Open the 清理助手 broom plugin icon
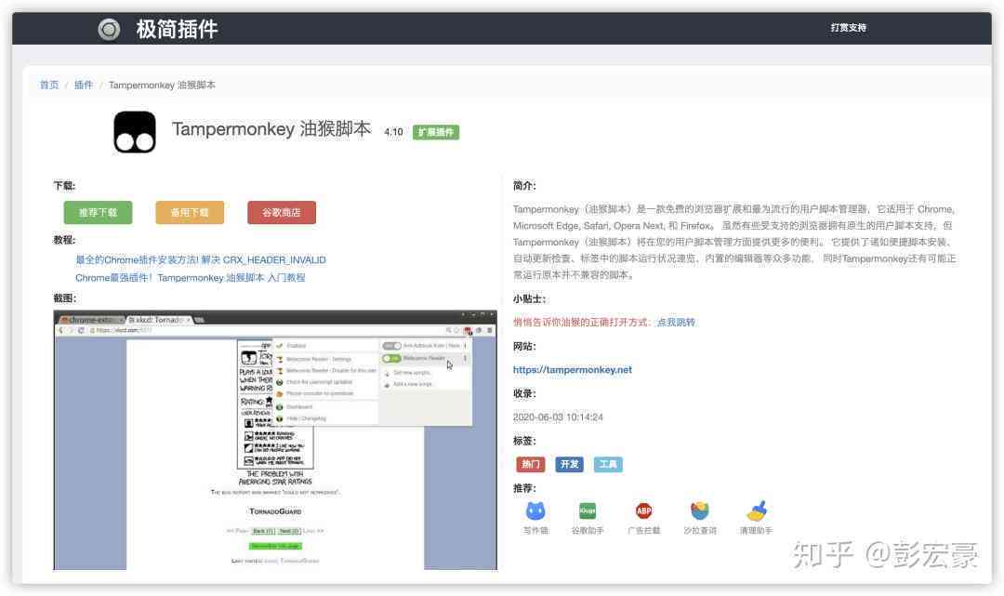1004x596 pixels. (x=756, y=510)
